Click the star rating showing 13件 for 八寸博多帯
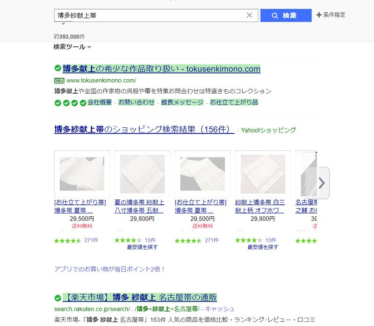The image size is (374, 326). pyautogui.click(x=129, y=240)
